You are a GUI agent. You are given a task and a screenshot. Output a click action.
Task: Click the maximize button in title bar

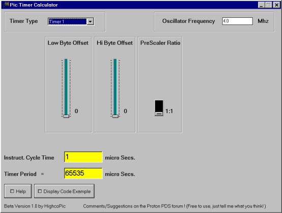coord(269,5)
